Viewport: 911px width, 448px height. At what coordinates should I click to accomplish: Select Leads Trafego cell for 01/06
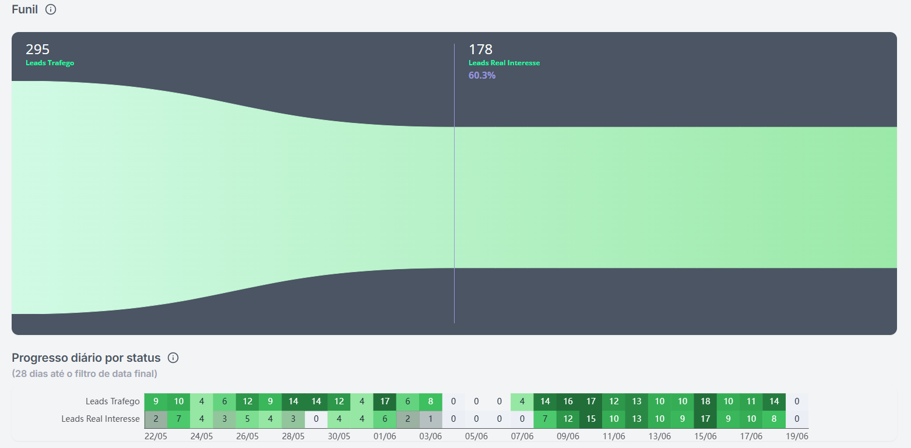(385, 401)
